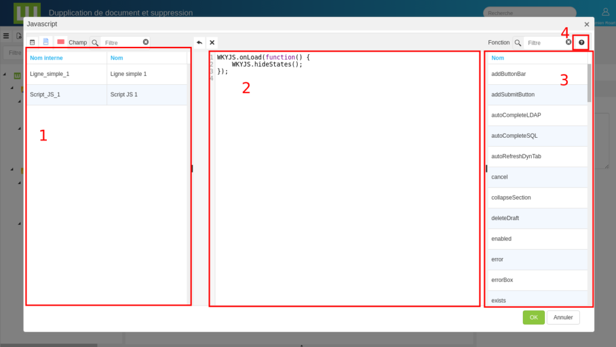Screen dimensions: 616x347
Task: Click the red rectangle icon in Champ toolbar
Action: click(61, 42)
